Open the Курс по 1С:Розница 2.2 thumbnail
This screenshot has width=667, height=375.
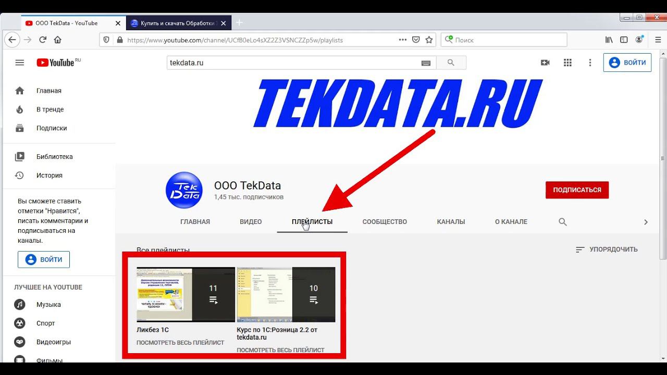click(x=286, y=294)
